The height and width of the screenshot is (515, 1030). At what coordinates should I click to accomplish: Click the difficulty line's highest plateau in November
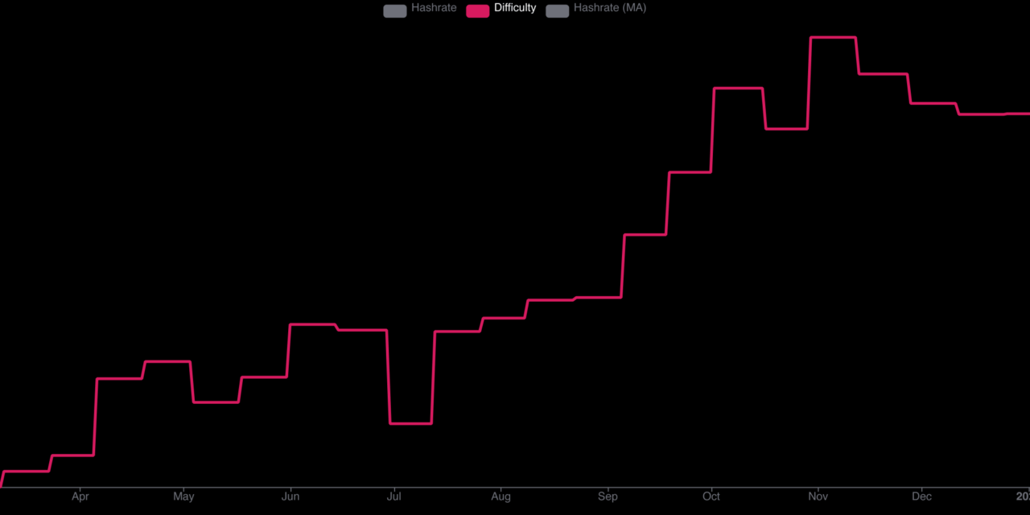tap(833, 38)
